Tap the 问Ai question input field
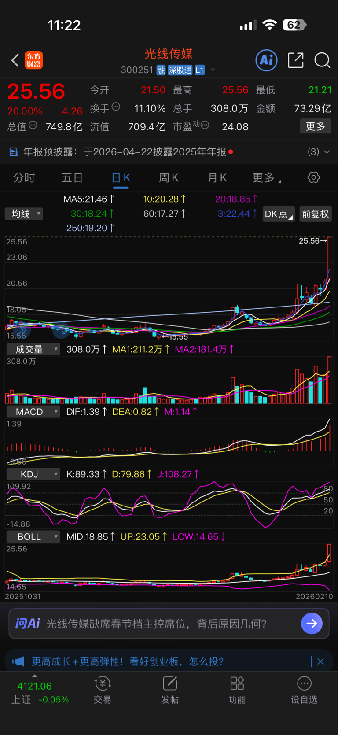This screenshot has width=338, height=735. 169,623
